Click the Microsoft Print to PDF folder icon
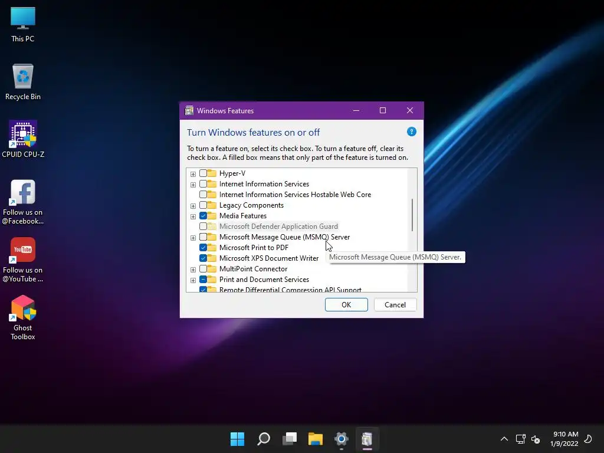604x453 pixels. 212,248
